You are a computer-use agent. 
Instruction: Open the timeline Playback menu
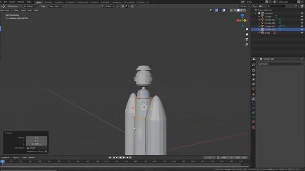pos(6,158)
